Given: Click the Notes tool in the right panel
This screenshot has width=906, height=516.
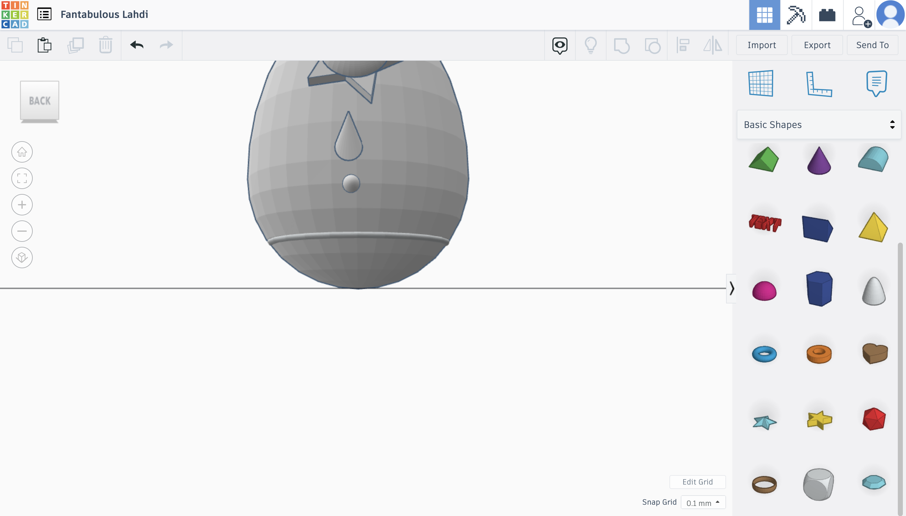Looking at the screenshot, I should [x=875, y=83].
